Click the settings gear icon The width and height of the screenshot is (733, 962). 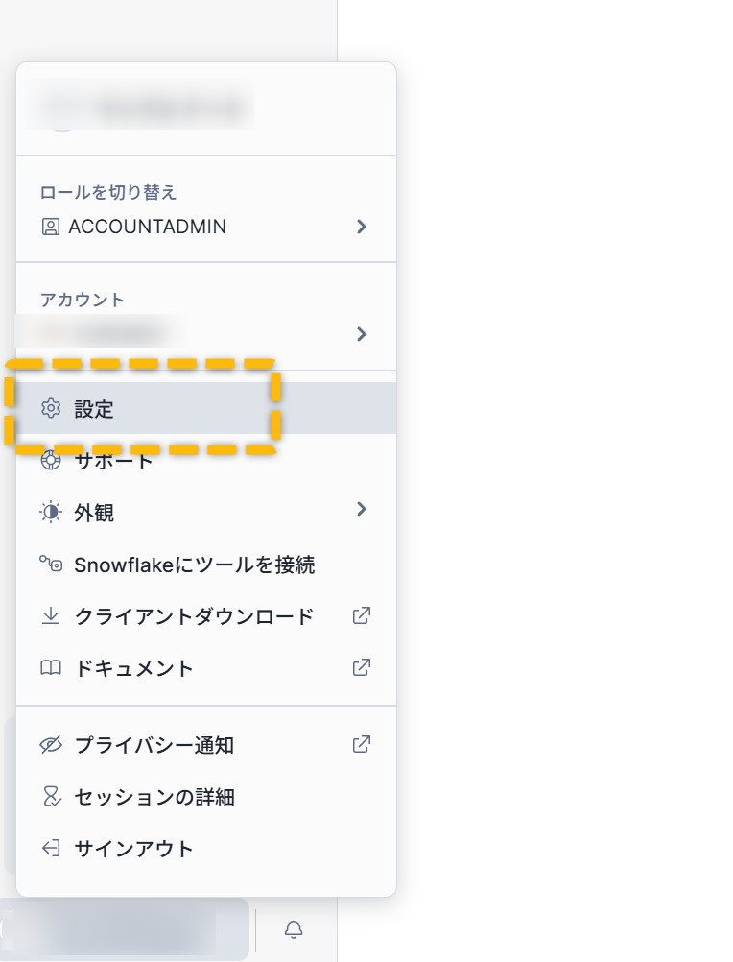[x=51, y=409]
